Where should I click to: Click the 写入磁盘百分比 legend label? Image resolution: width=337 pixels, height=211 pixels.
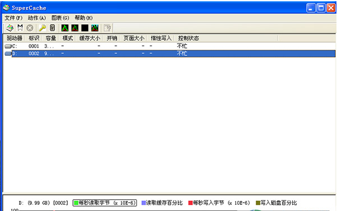pos(279,203)
